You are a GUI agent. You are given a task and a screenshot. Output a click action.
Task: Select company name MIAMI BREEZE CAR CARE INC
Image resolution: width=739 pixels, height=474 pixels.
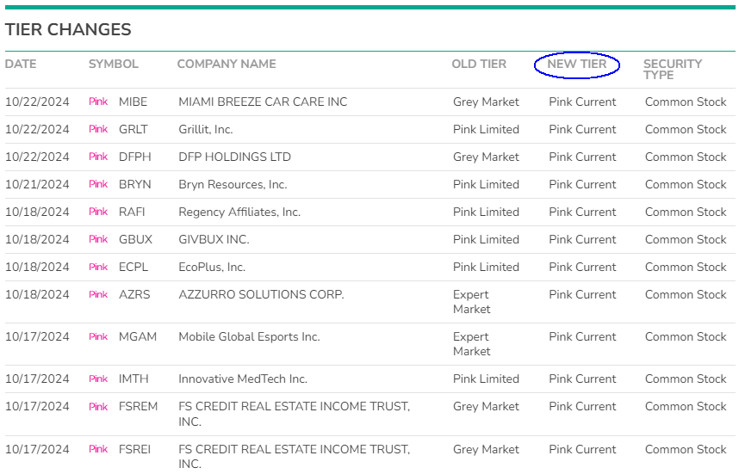click(x=263, y=102)
